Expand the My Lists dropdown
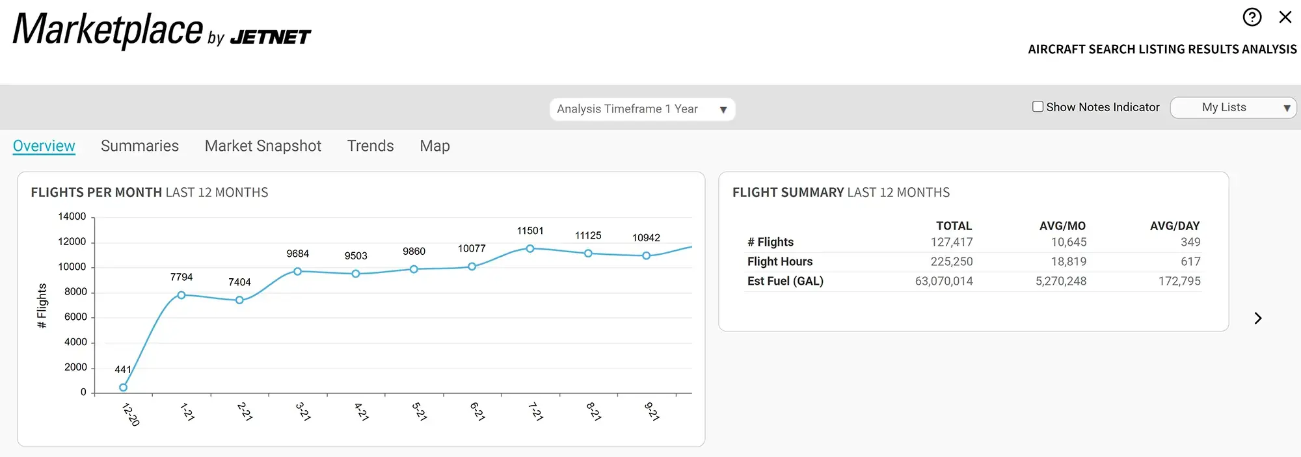1301x457 pixels. [1233, 108]
